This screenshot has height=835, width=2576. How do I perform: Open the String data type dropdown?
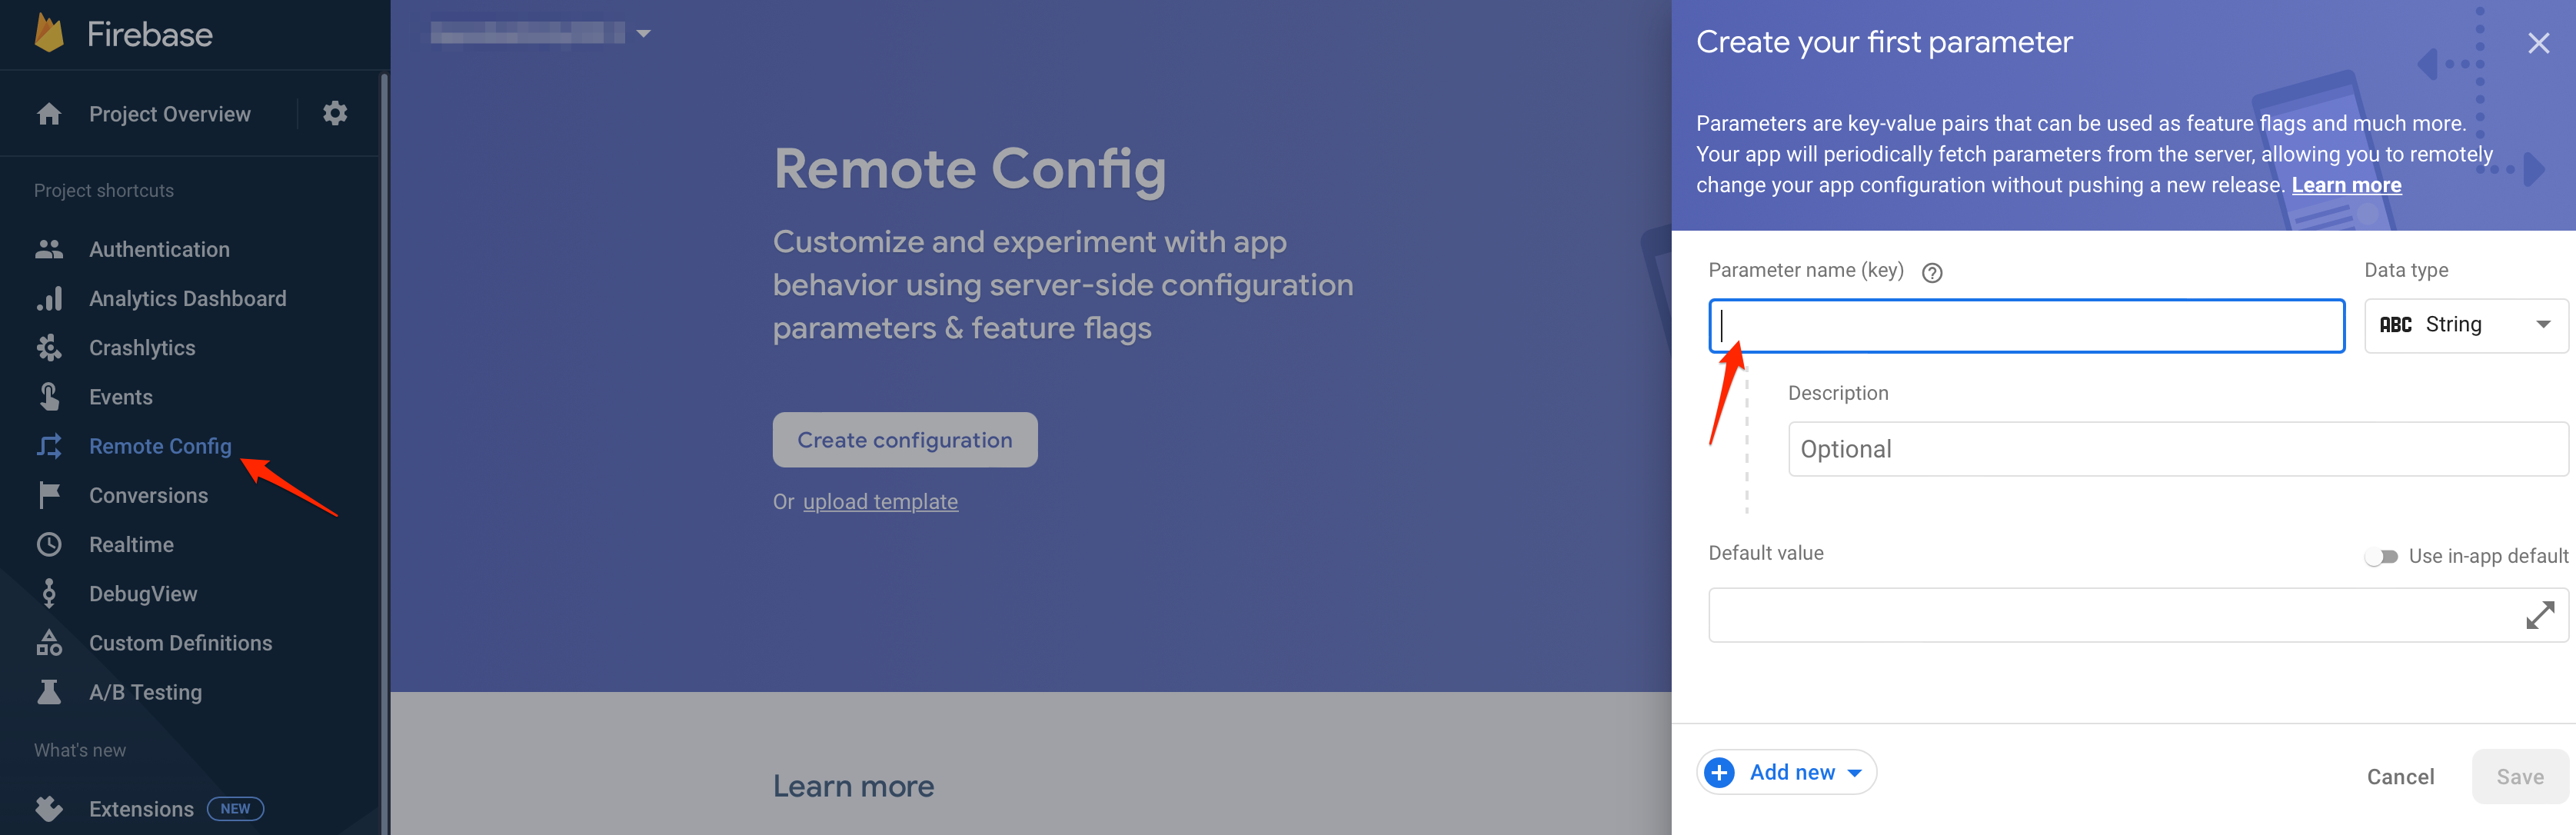click(2465, 325)
